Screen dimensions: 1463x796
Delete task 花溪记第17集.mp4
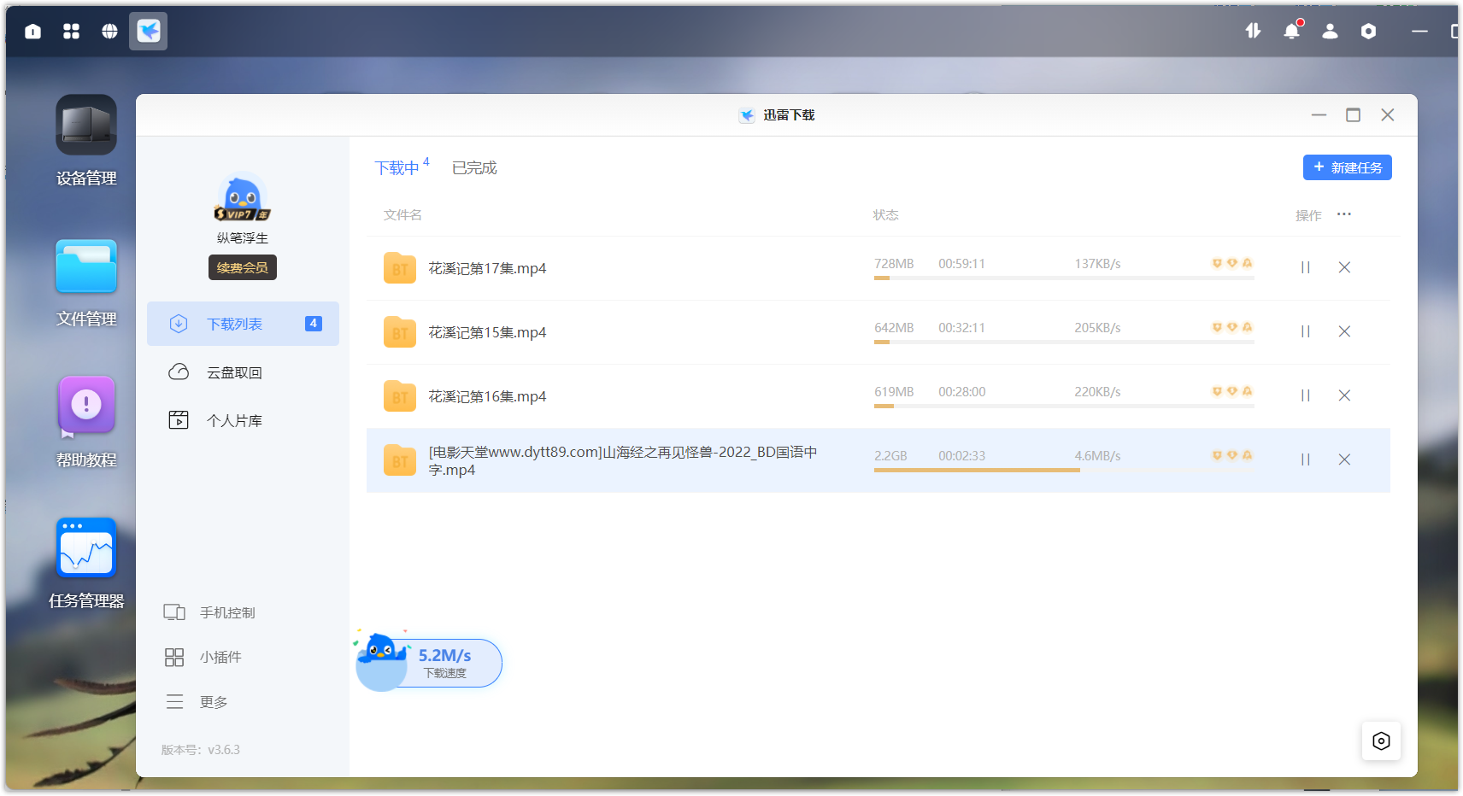click(x=1344, y=267)
